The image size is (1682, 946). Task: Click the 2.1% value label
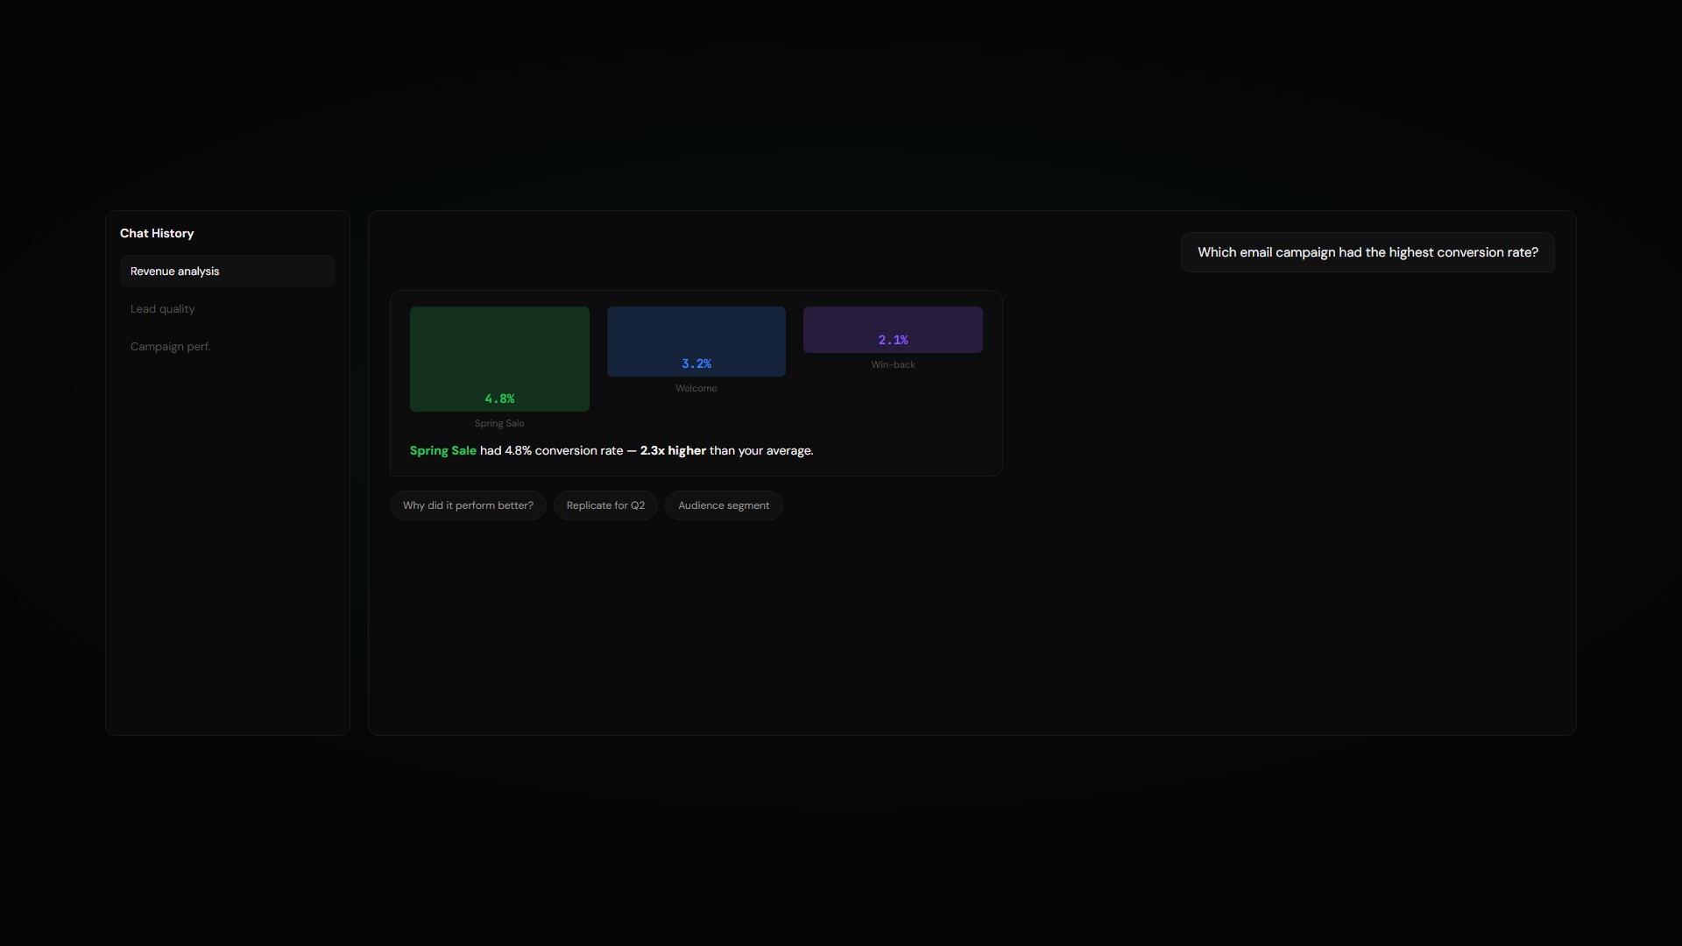893,340
